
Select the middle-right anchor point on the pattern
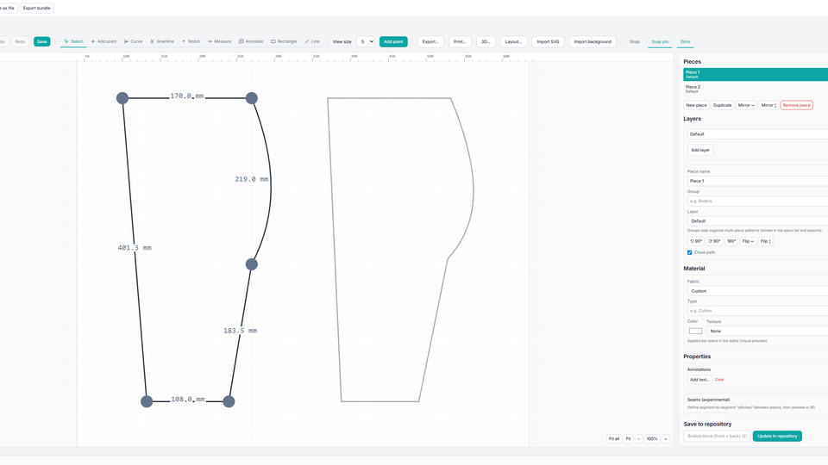251,264
